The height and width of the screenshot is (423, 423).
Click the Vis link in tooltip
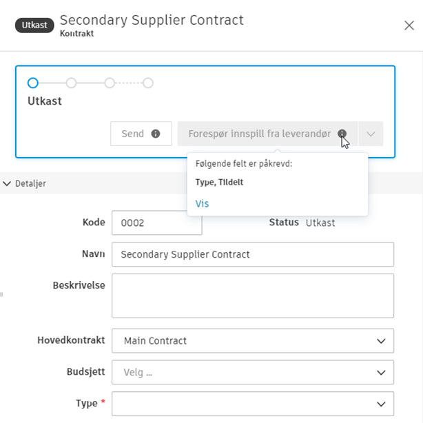click(202, 204)
